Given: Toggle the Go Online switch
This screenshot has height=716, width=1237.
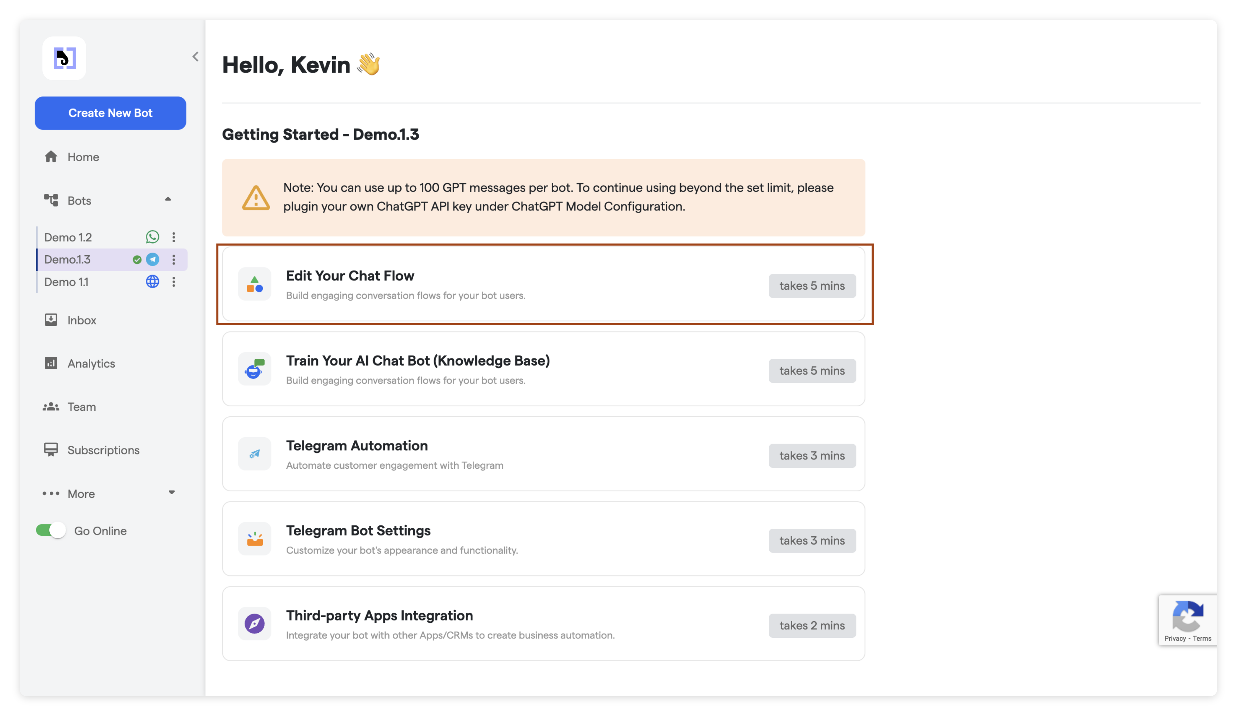Looking at the screenshot, I should point(51,530).
